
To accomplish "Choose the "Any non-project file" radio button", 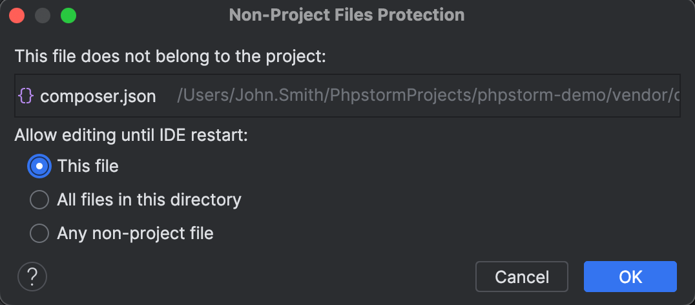I will [x=39, y=233].
